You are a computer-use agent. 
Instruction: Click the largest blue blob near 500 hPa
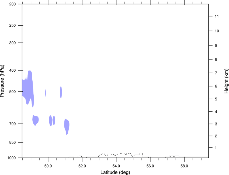point(28,89)
